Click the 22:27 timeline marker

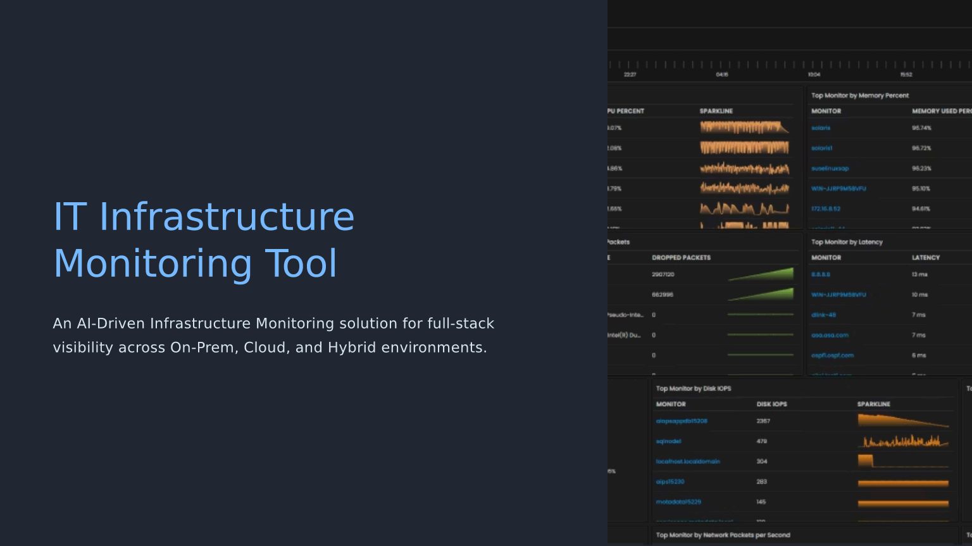(630, 75)
